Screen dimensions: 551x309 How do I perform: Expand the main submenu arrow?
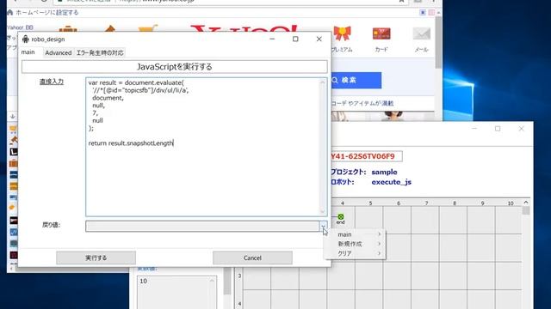380,234
